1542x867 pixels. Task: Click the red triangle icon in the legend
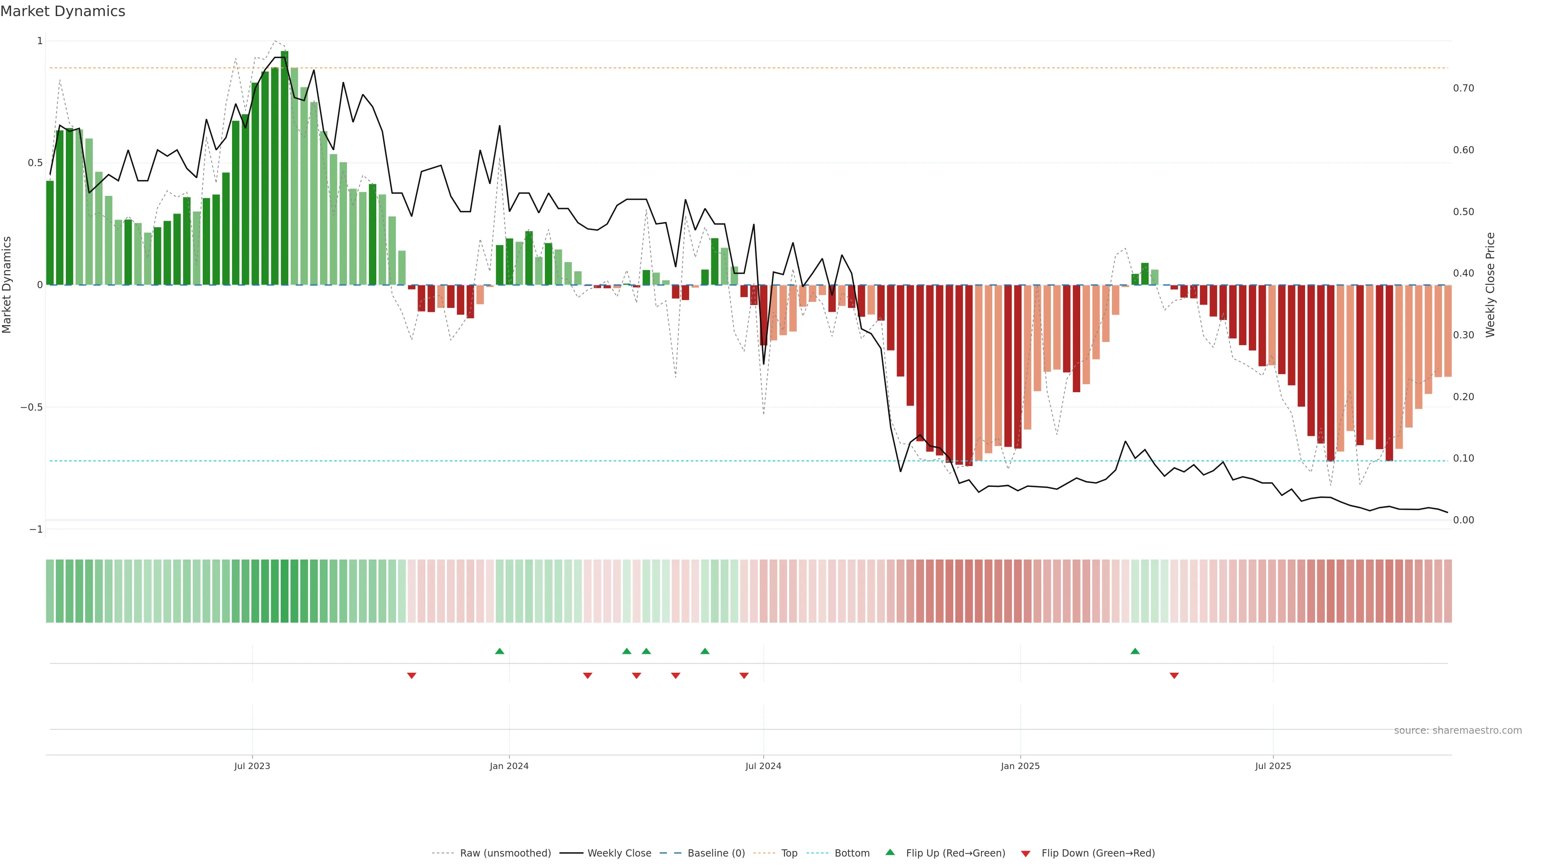[x=1026, y=854]
